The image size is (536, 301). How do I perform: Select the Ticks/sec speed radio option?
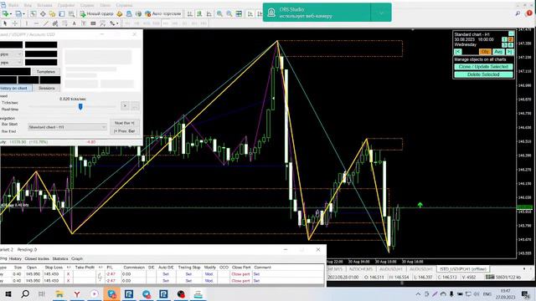10,103
